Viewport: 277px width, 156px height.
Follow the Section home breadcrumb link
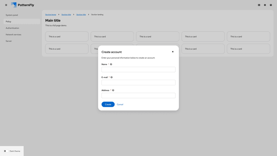point(51,15)
